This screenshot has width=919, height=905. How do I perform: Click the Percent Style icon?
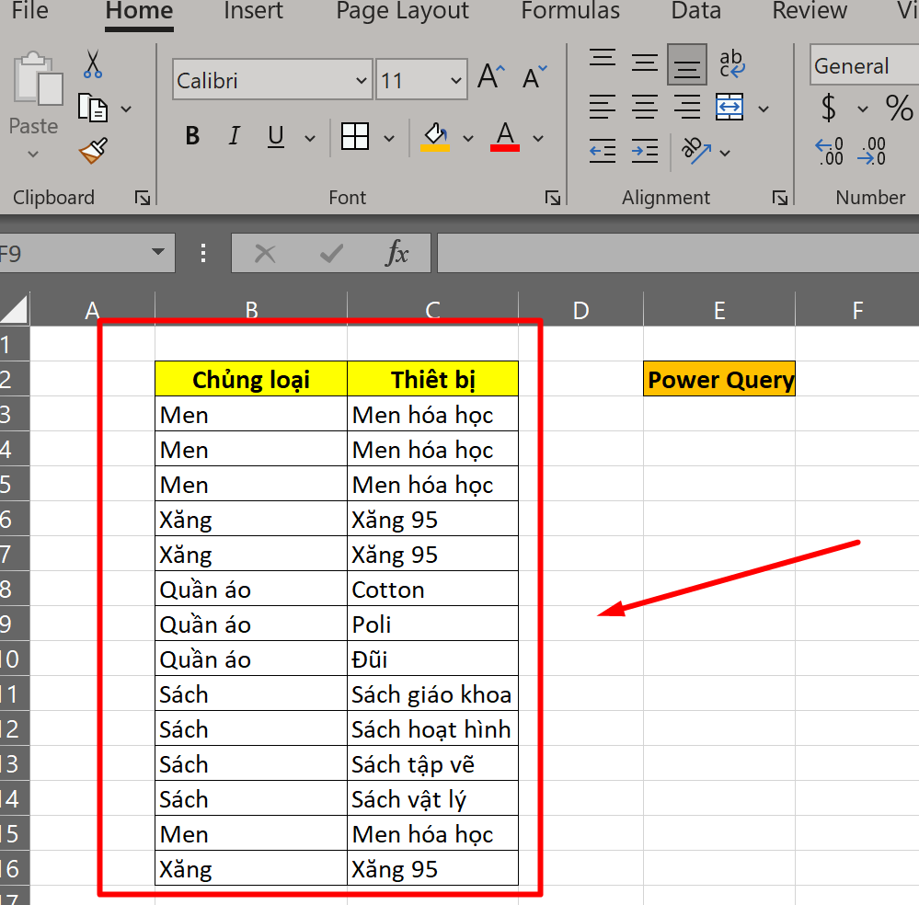pos(899,109)
